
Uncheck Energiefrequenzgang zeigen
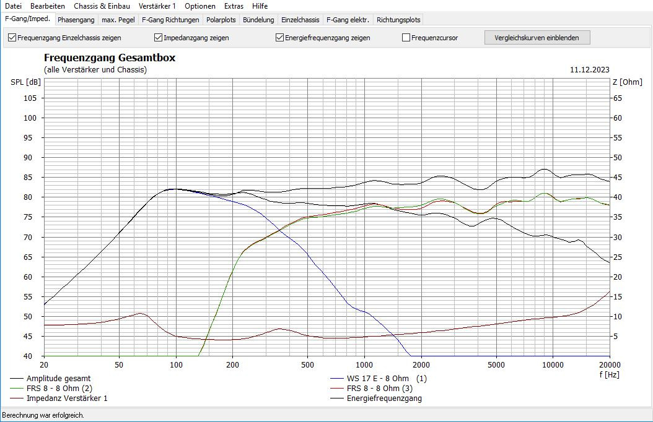tap(279, 37)
